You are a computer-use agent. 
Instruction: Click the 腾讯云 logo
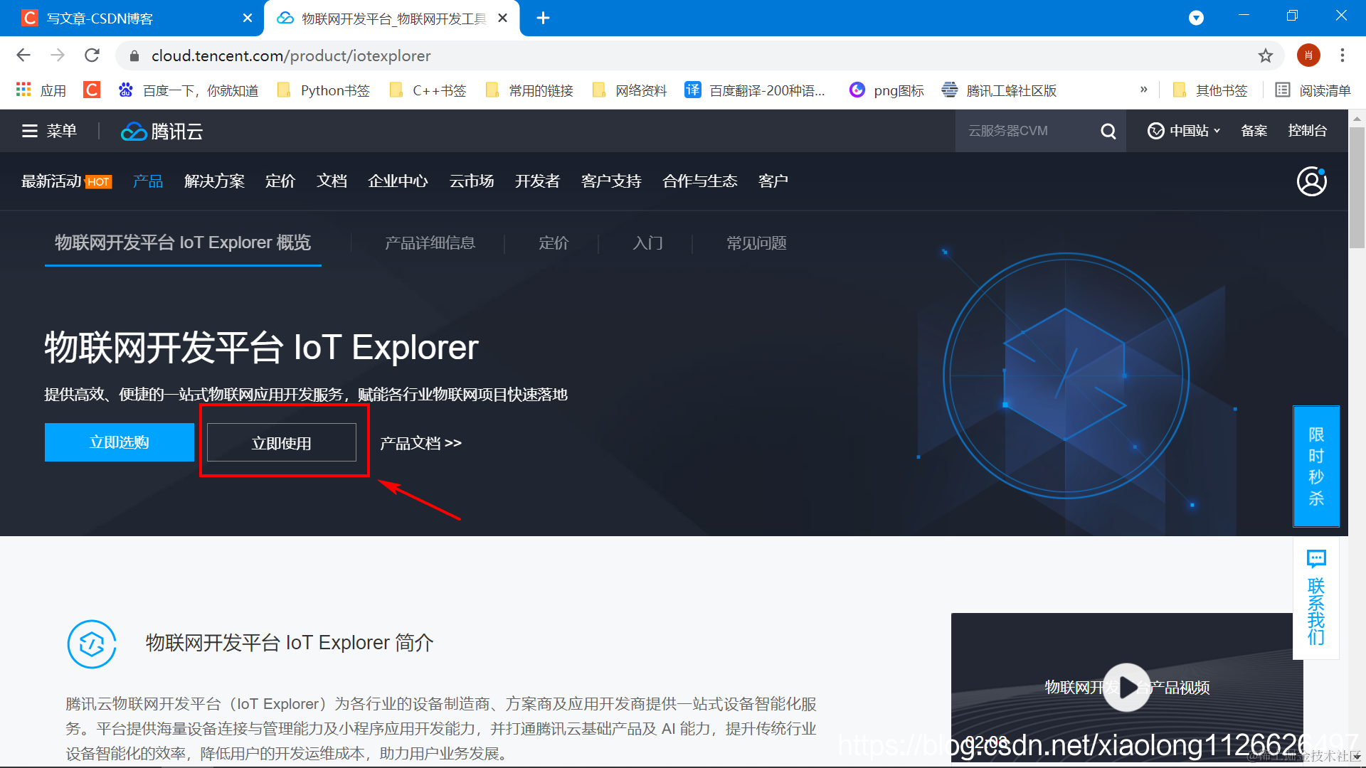coord(162,132)
